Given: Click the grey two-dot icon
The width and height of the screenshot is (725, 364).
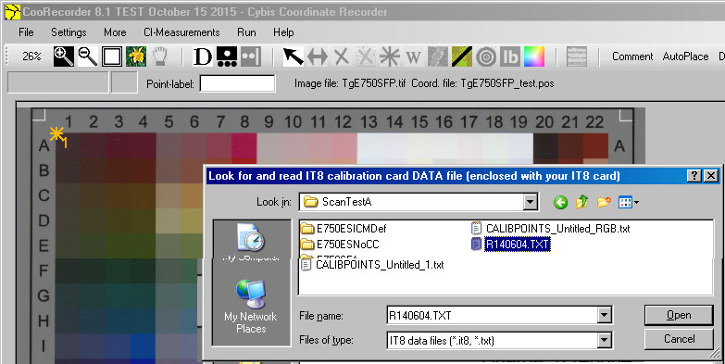Looking at the screenshot, I should click(x=251, y=56).
